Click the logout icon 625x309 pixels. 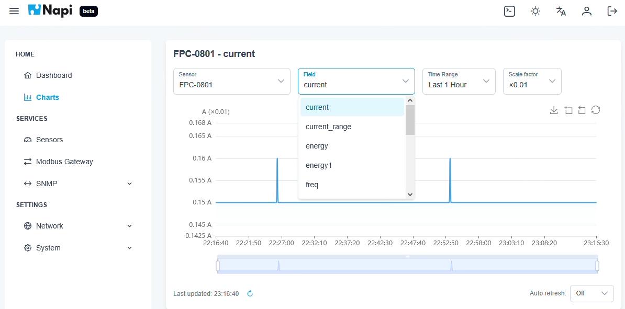pyautogui.click(x=612, y=11)
